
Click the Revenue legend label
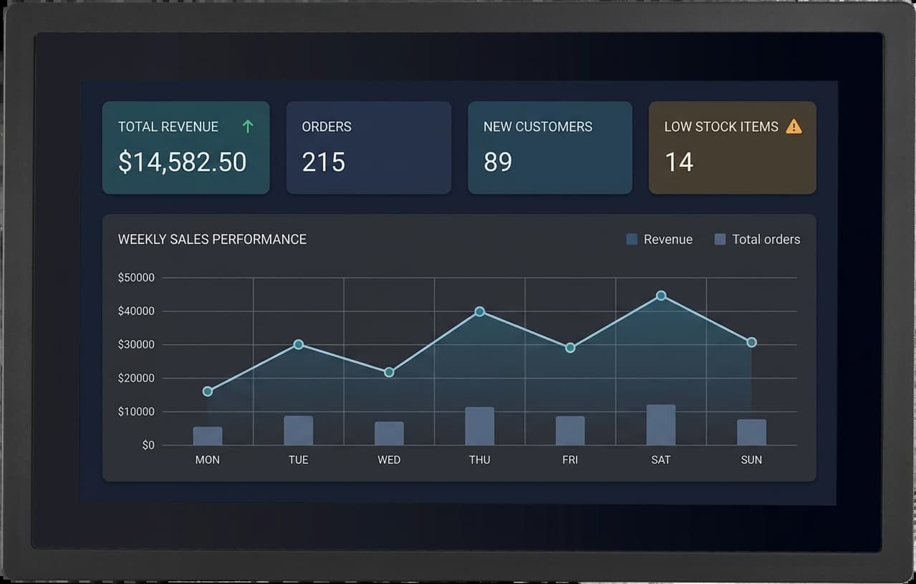(668, 239)
